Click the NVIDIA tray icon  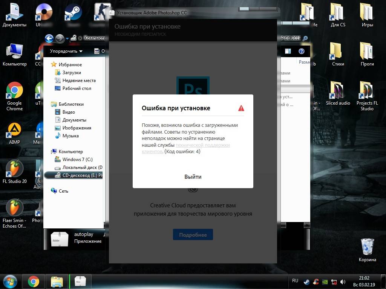pos(325,282)
